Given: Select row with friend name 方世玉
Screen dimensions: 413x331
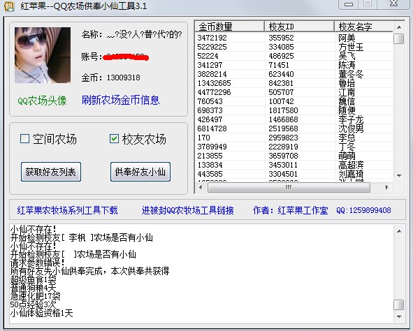Looking at the screenshot, I should click(294, 47).
